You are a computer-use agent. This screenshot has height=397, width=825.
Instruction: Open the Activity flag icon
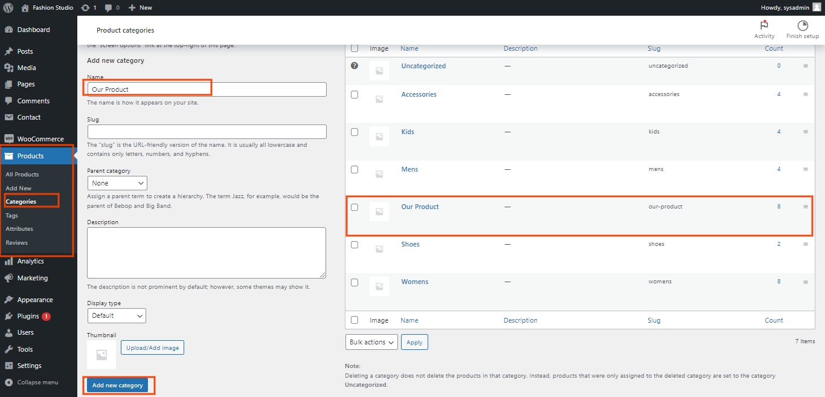click(x=764, y=26)
